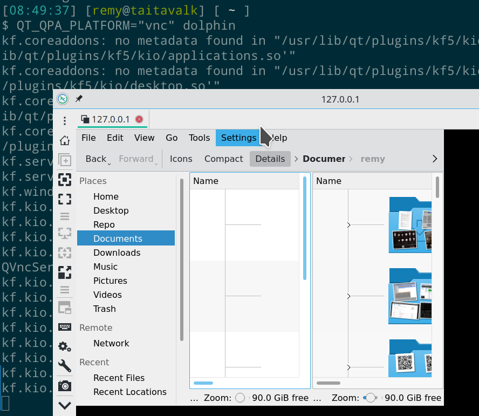
Task: Switch to Icons view mode
Action: tap(181, 159)
